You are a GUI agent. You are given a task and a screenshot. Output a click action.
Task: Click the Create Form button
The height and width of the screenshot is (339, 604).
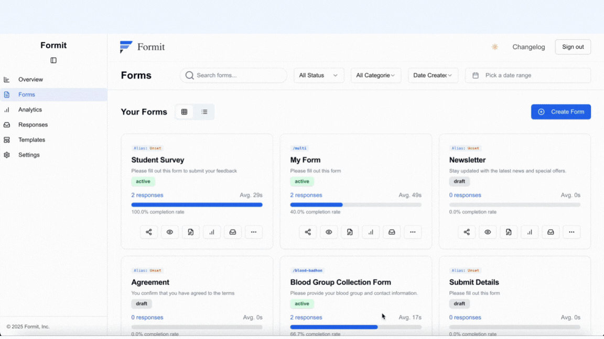click(x=560, y=112)
